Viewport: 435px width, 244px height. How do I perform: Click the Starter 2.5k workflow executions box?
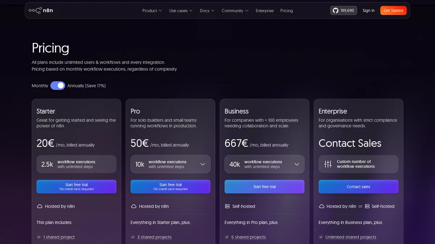(76, 164)
